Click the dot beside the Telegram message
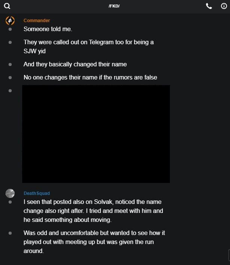Image resolution: width=230 pixels, height=265 pixels. click(x=10, y=42)
